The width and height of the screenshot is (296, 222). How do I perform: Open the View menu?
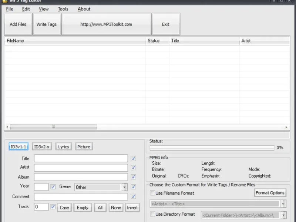pos(44,9)
